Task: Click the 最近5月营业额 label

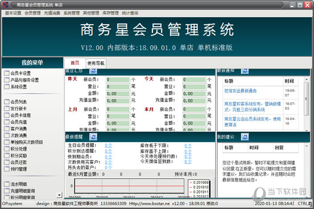Action: [83, 174]
